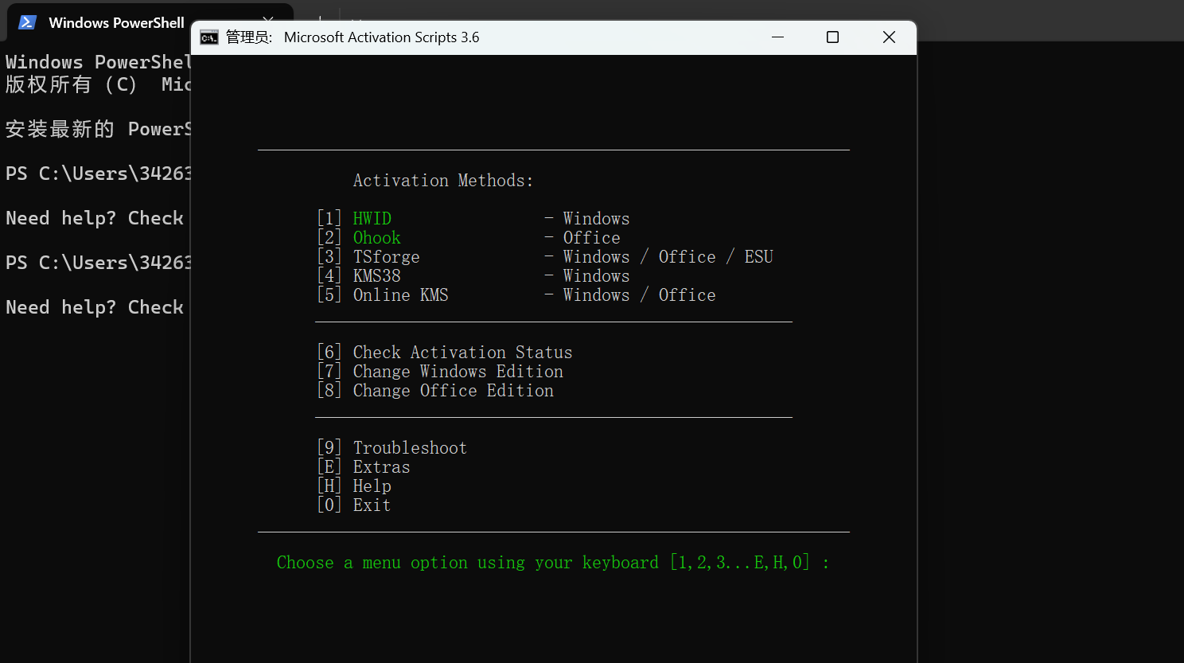Click the 'Office' text in the Ohook row
The height and width of the screenshot is (663, 1184).
(592, 237)
